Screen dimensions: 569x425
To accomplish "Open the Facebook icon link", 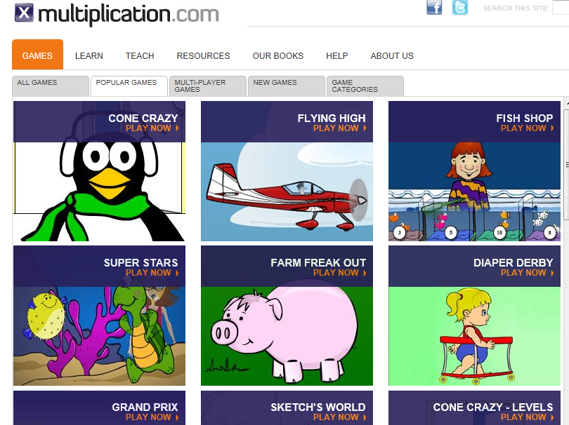I will pos(434,7).
